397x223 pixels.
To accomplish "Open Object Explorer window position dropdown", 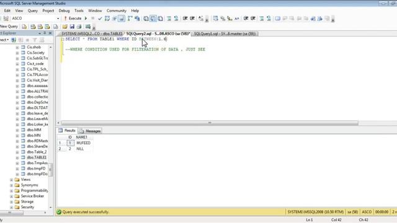I will 40,33.
